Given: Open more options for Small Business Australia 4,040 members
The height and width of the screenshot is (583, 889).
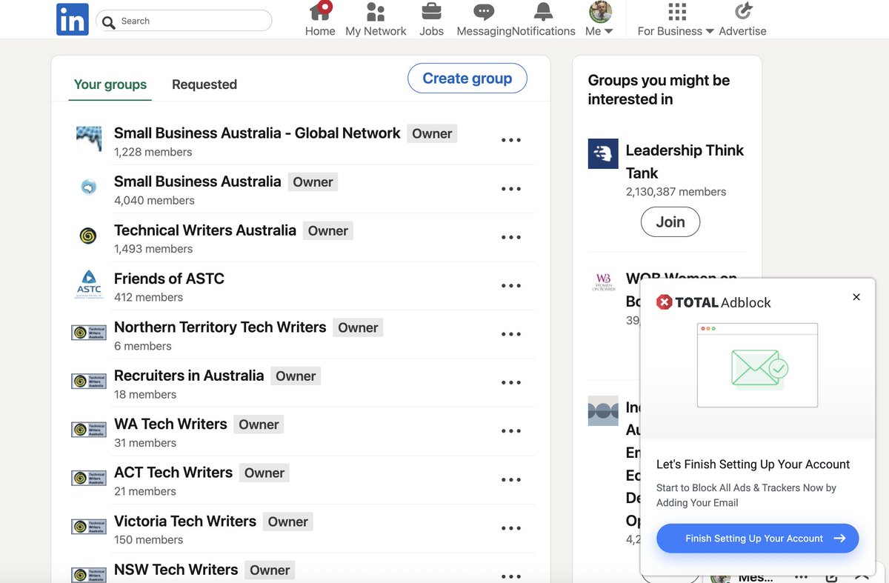Looking at the screenshot, I should click(511, 189).
